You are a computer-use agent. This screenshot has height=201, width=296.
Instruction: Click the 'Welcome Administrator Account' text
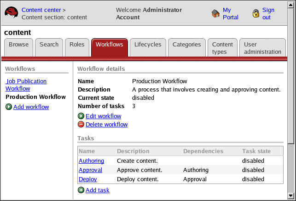tap(149, 13)
